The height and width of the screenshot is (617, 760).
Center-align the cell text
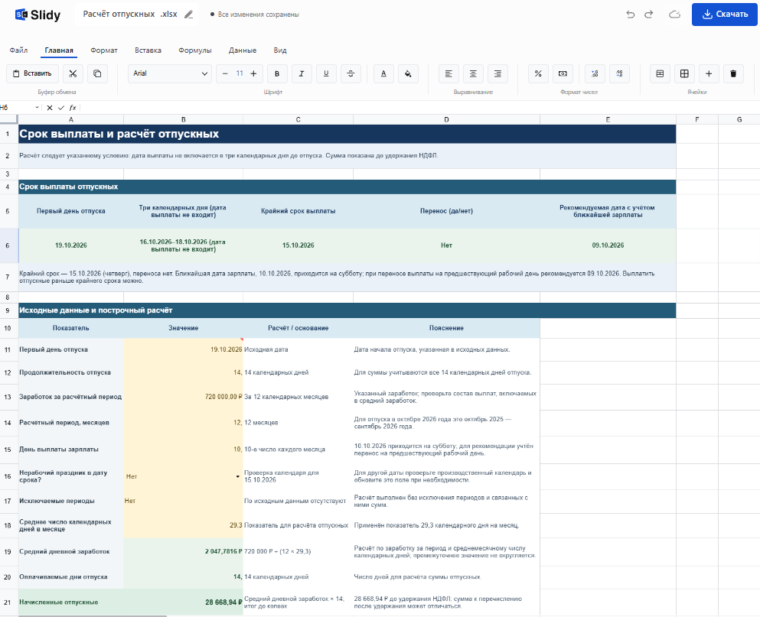tap(473, 73)
